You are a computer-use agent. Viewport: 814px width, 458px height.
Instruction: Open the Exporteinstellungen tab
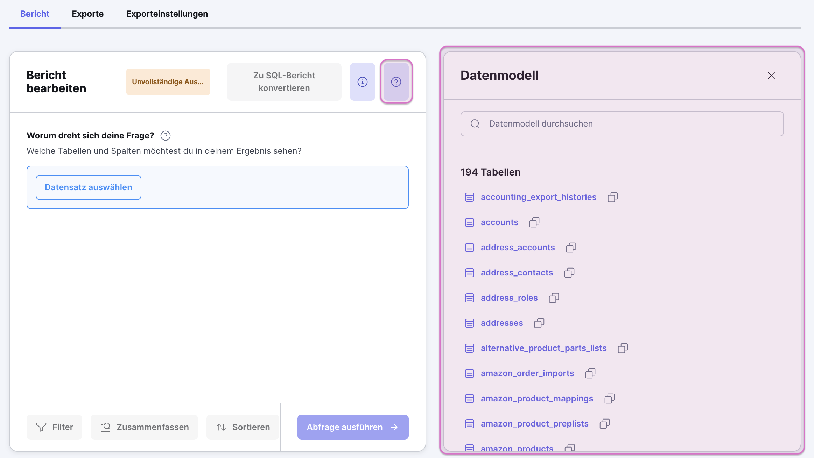(167, 14)
